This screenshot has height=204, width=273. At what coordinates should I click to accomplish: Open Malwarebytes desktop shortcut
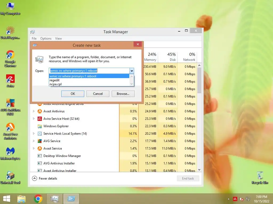[x=10, y=154]
